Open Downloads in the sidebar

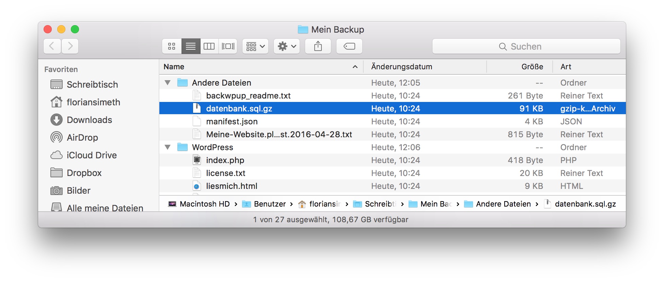point(89,120)
